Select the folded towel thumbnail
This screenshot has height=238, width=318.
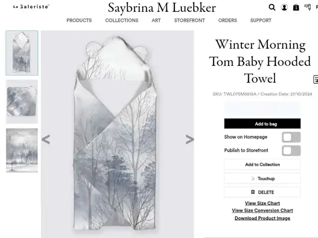coord(22,102)
